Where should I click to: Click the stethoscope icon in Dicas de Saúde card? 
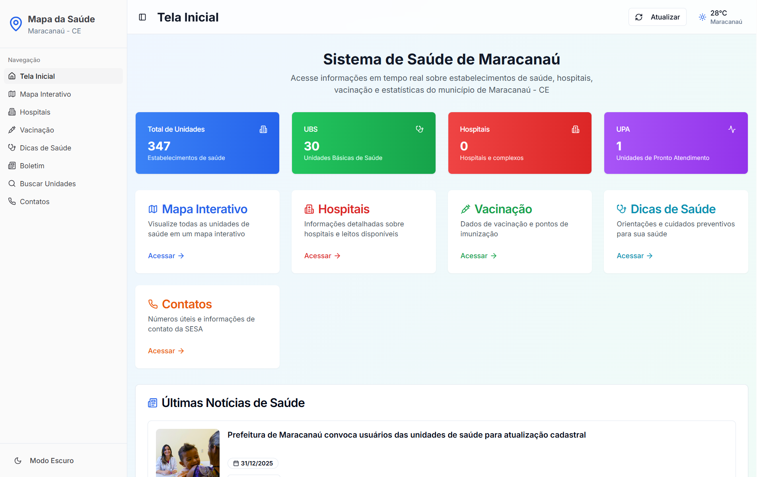pos(621,209)
